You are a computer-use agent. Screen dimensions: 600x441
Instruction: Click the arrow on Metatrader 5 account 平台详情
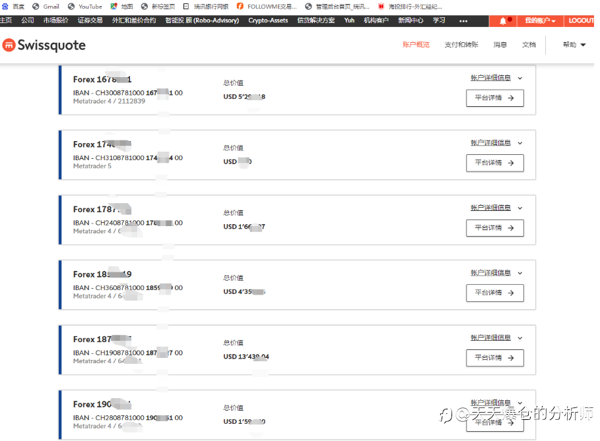[x=511, y=163]
